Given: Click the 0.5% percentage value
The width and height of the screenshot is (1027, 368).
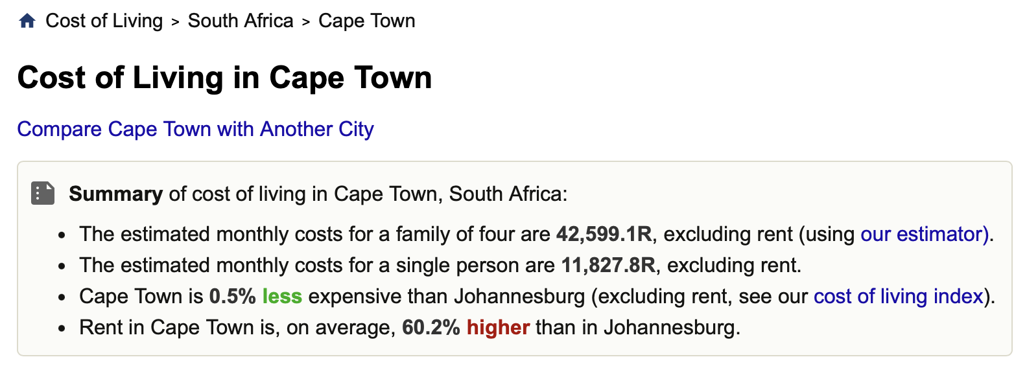Looking at the screenshot, I should (x=232, y=296).
